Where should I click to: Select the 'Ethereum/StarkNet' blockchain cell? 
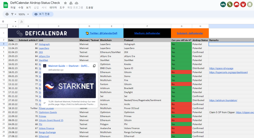pyautogui.click(x=112, y=52)
